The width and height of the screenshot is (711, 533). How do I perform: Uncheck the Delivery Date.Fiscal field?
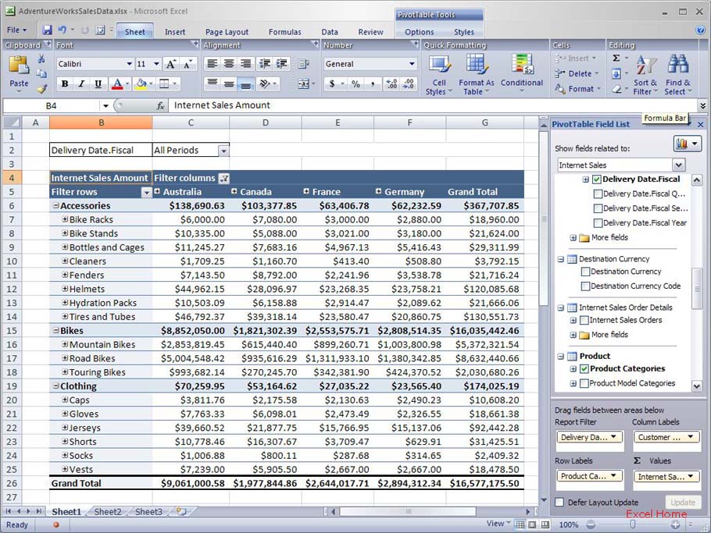coord(597,179)
